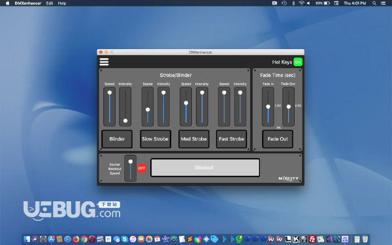Image resolution: width=392 pixels, height=245 pixels.
Task: Trigger the Fast Strobe button
Action: point(231,139)
